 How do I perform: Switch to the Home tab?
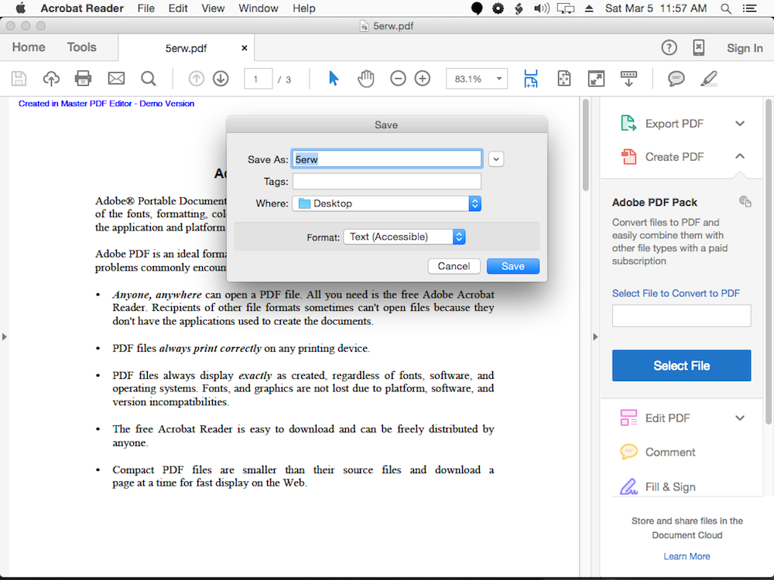pos(29,47)
